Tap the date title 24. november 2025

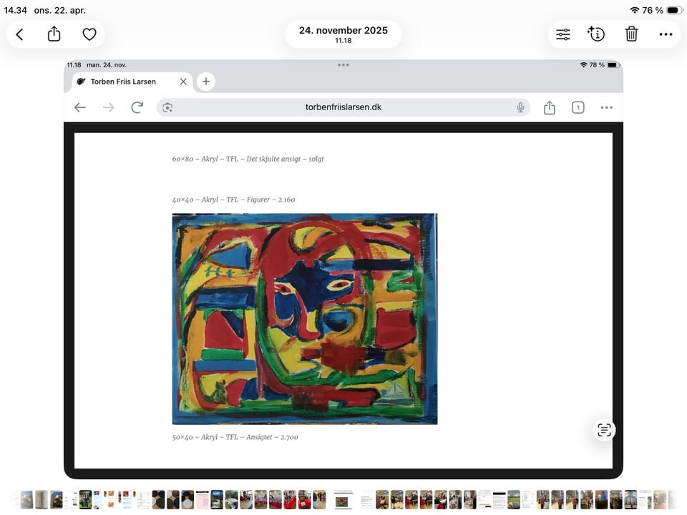coord(343,30)
